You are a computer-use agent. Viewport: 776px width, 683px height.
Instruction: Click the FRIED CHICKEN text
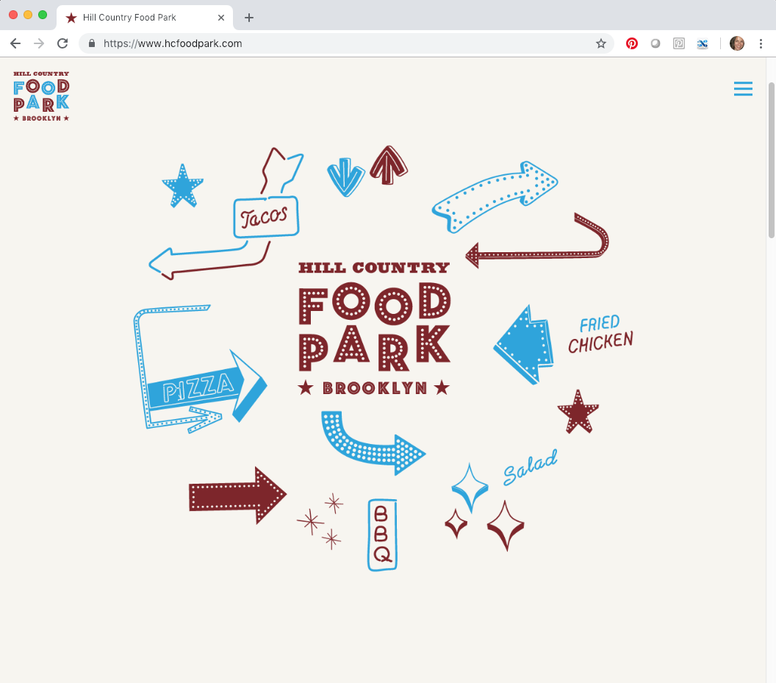(x=600, y=335)
